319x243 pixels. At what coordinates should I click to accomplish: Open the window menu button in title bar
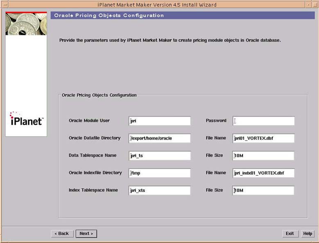pos(5,4)
